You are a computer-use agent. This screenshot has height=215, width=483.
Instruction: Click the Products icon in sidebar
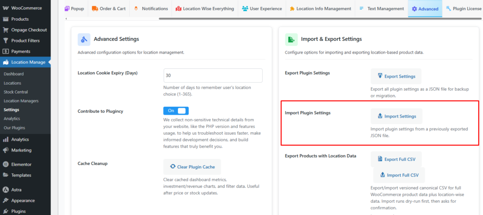(x=6, y=19)
